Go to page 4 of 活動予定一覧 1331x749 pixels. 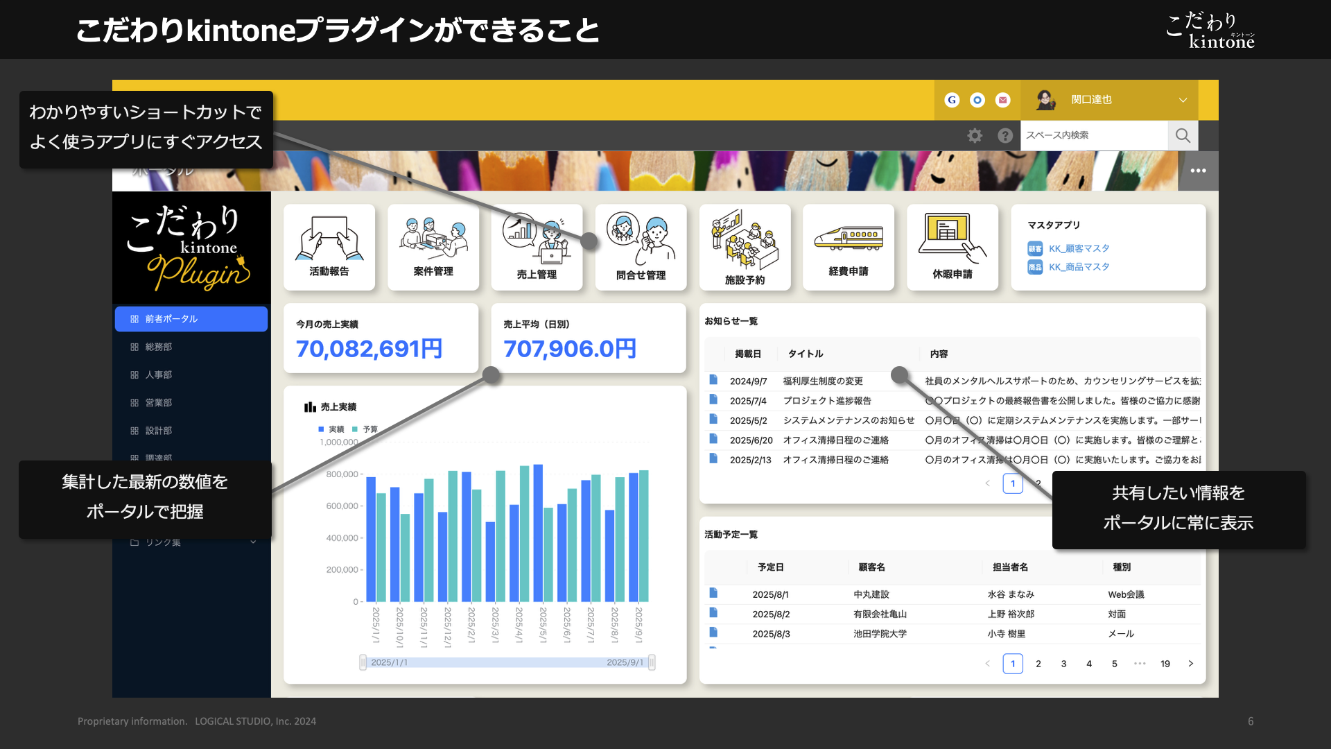tap(1089, 664)
